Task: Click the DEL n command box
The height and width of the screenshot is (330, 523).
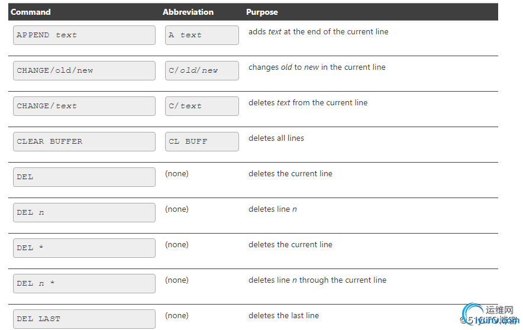Action: pyautogui.click(x=84, y=212)
